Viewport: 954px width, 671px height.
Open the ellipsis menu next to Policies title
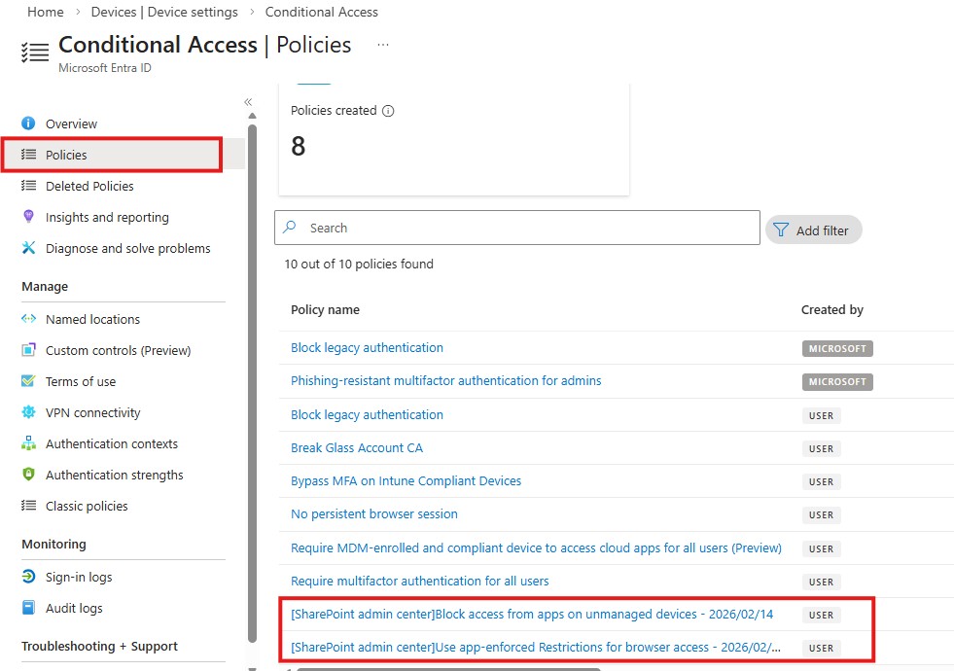382,45
